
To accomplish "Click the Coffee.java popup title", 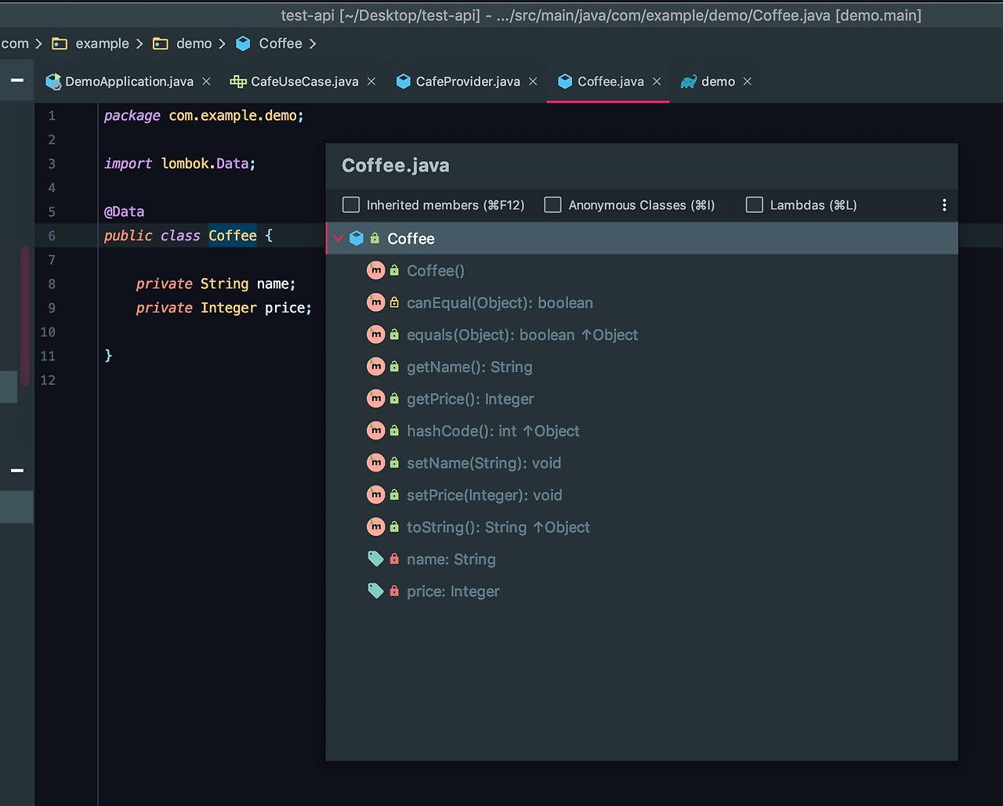I will (x=396, y=165).
